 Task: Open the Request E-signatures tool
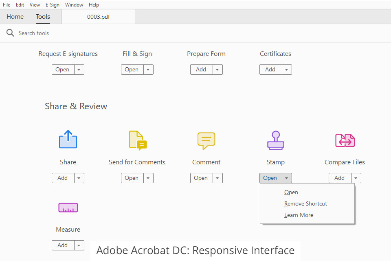tap(63, 70)
